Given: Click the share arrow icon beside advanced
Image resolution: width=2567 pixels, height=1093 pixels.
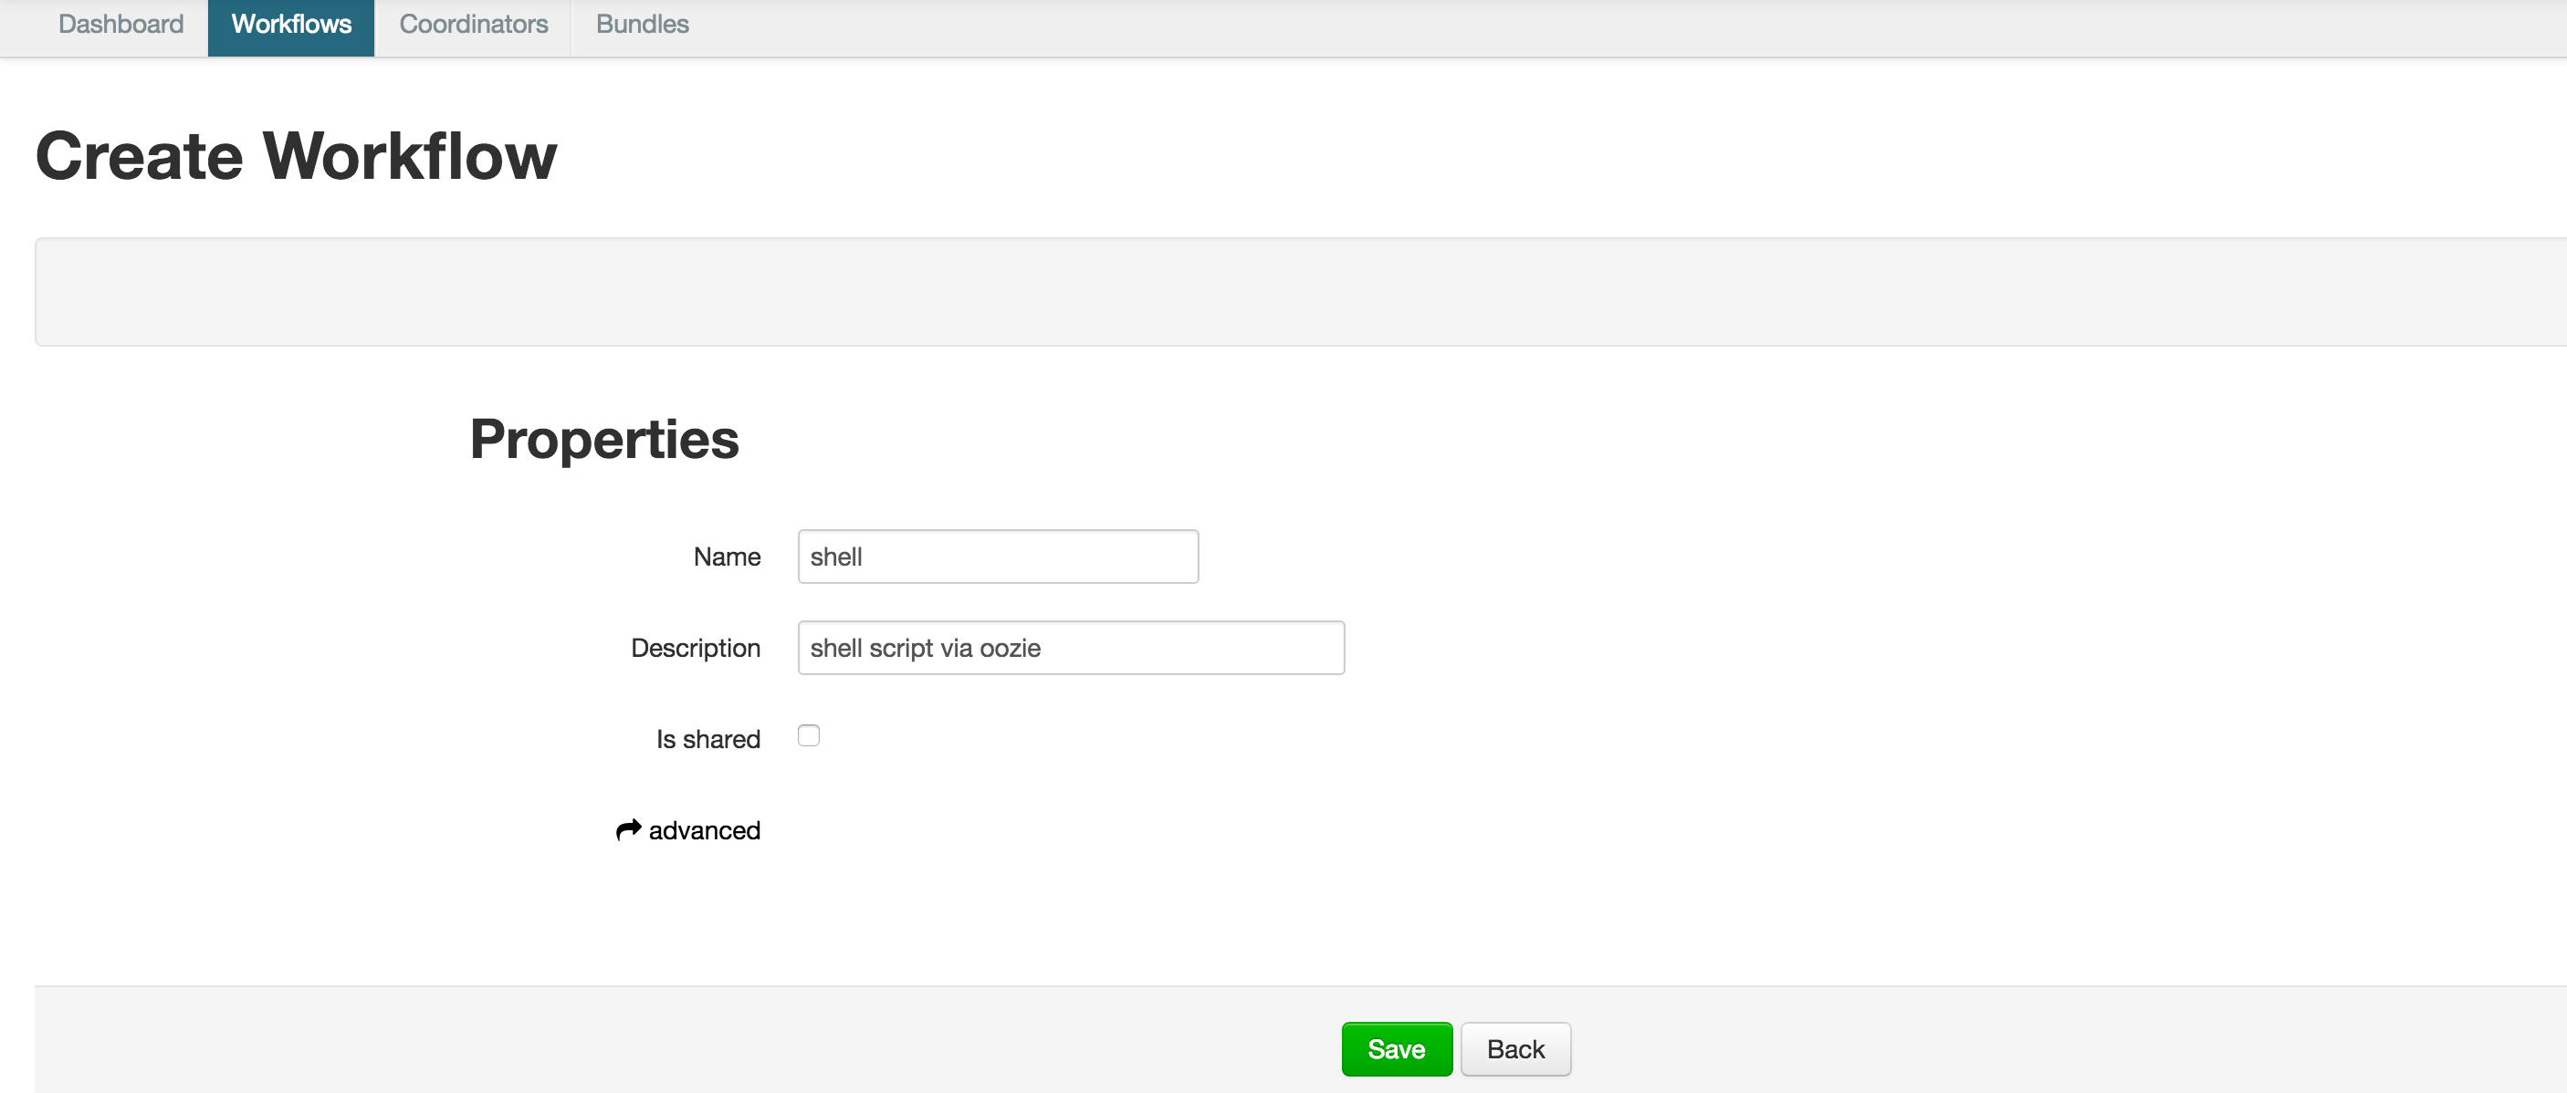Looking at the screenshot, I should click(628, 830).
